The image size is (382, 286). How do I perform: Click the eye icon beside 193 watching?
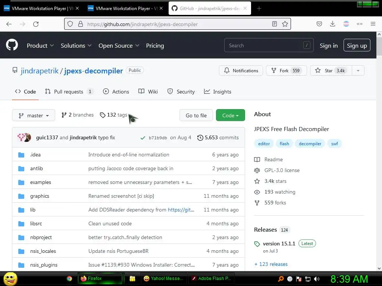point(257,192)
